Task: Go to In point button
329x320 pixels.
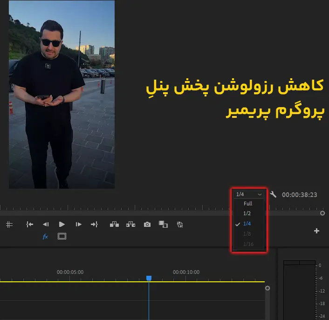Action: click(x=29, y=225)
